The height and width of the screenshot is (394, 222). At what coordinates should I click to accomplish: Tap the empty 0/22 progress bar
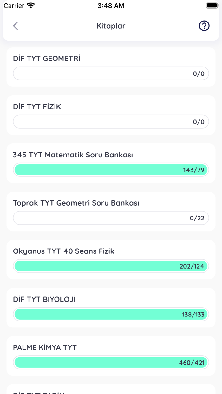pyautogui.click(x=111, y=218)
